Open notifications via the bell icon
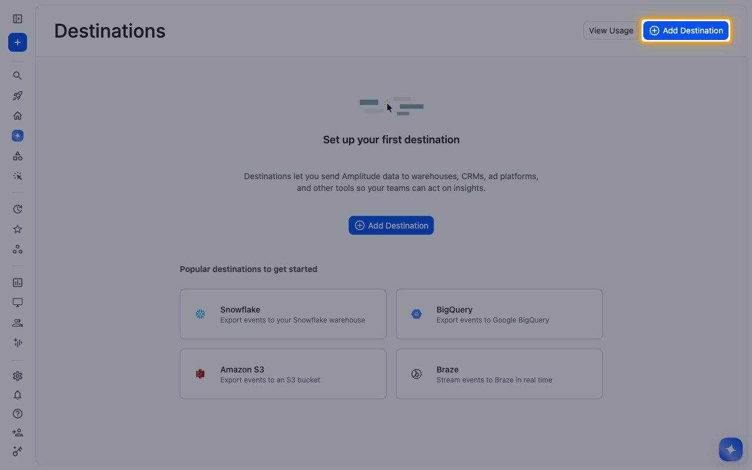The height and width of the screenshot is (470, 752). pos(18,395)
